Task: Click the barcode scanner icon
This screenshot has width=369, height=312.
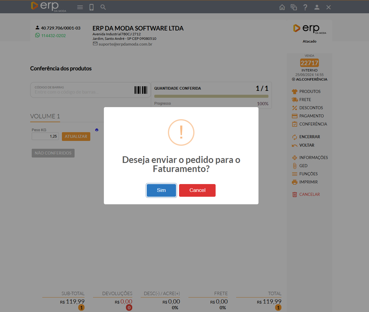Action: tap(141, 90)
